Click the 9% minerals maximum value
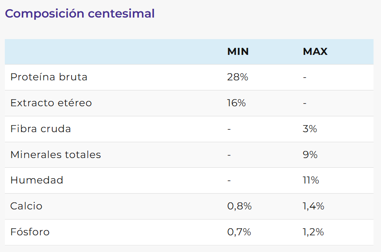 [310, 155]
